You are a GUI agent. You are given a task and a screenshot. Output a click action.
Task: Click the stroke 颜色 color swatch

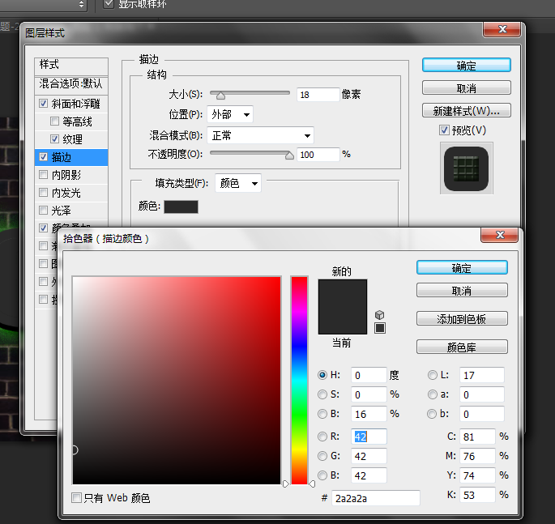click(x=181, y=207)
